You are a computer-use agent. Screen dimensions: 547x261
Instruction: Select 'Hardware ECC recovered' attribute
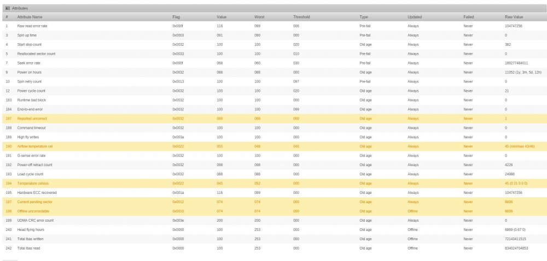point(37,192)
